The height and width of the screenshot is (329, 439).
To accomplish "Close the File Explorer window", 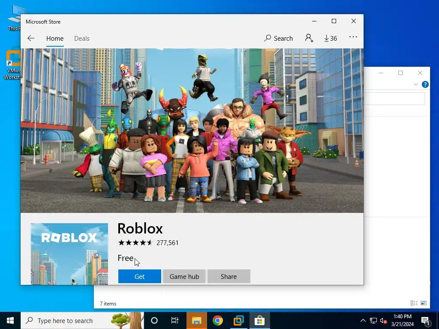I will coord(420,73).
